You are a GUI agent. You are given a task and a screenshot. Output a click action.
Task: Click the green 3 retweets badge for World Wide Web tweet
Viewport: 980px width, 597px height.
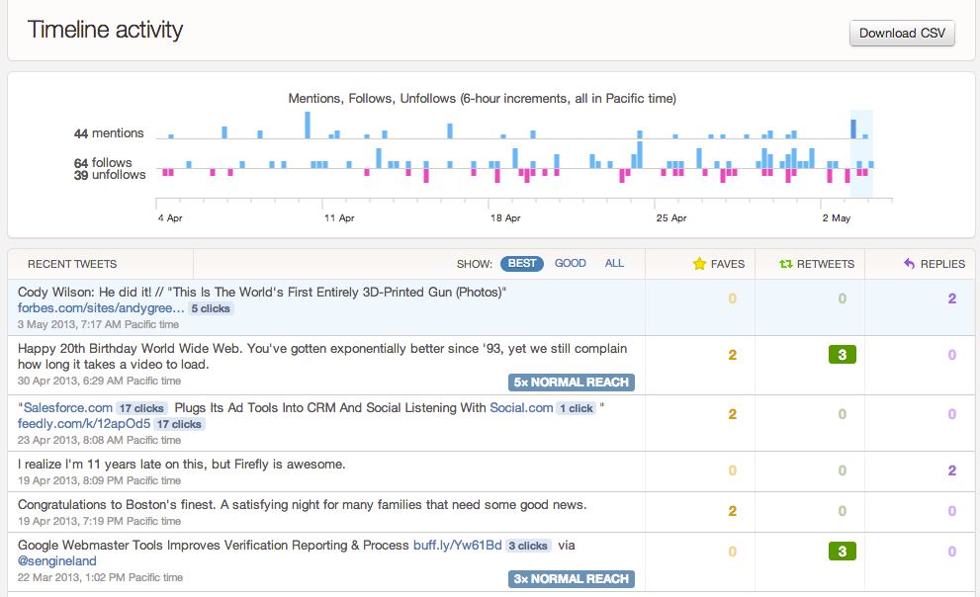(842, 355)
